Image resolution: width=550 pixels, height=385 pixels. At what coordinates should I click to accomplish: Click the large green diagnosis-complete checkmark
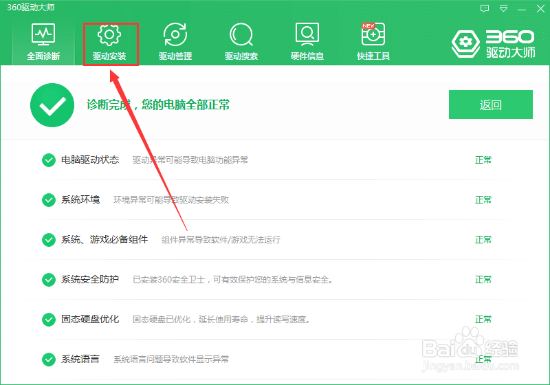(x=52, y=105)
